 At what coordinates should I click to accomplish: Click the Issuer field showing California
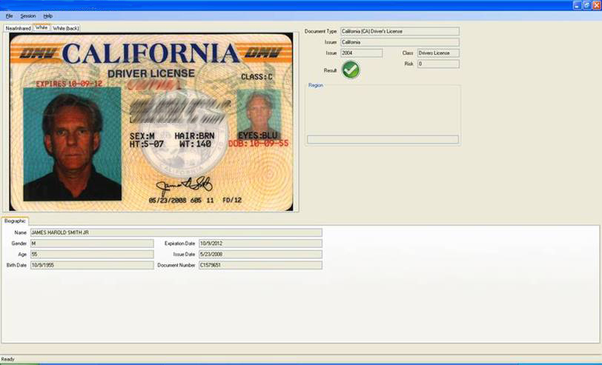coord(400,42)
